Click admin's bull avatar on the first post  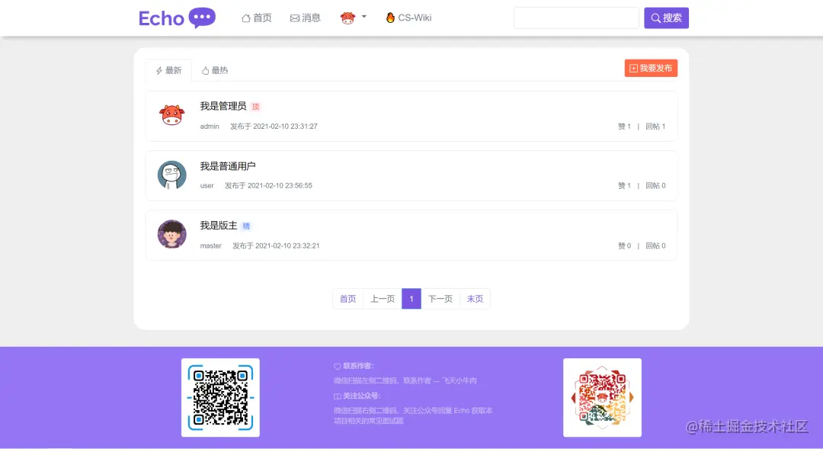(171, 116)
